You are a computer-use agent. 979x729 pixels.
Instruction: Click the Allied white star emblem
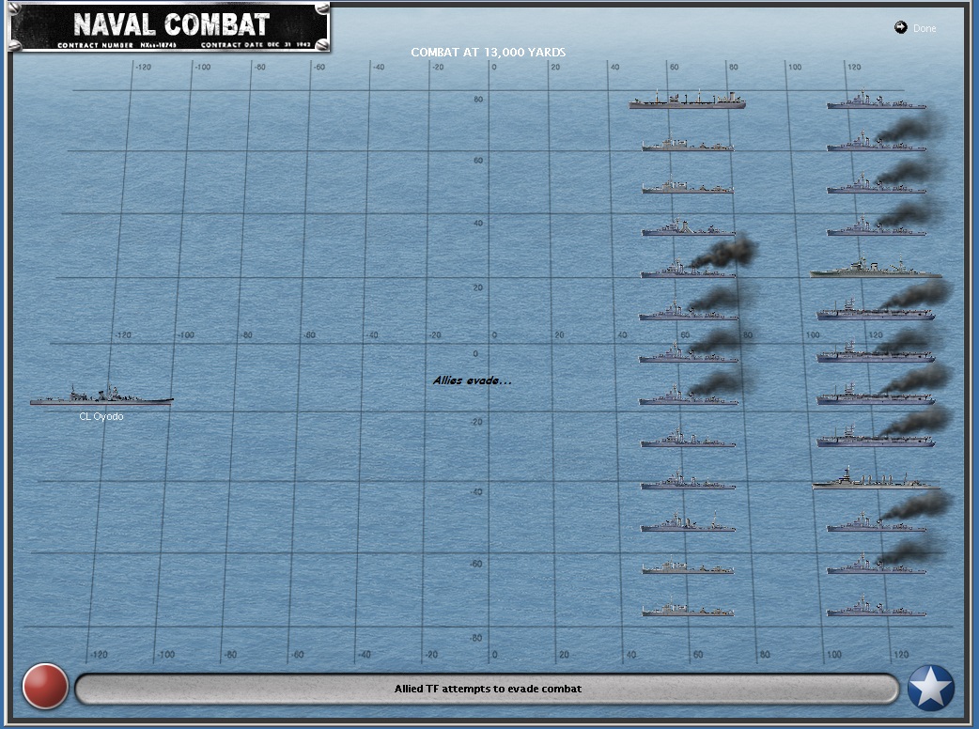930,688
